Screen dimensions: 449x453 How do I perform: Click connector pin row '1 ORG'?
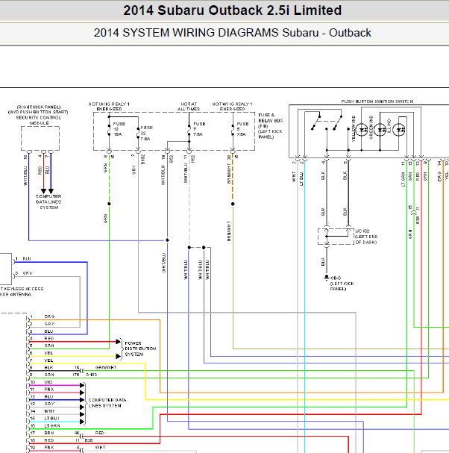[x=43, y=316]
